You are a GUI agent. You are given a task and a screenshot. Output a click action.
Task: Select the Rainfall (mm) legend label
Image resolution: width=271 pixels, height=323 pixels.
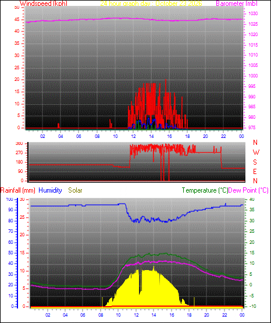click(x=17, y=190)
